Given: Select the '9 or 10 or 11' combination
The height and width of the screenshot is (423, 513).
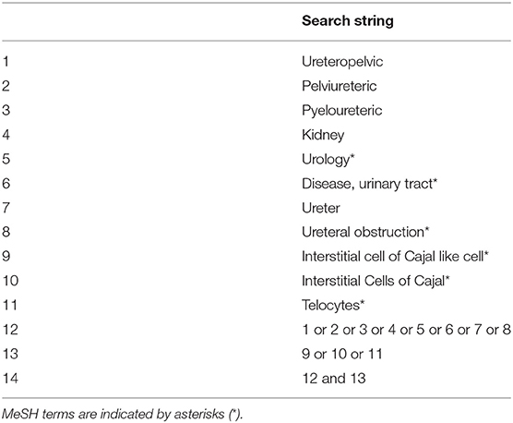Looking at the screenshot, I should click(342, 354).
